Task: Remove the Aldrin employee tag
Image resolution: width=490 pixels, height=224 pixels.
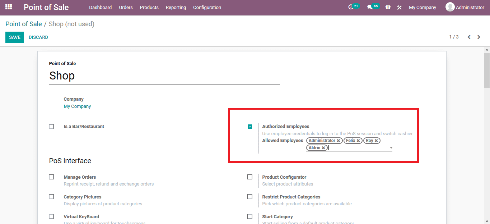Action: [323, 148]
